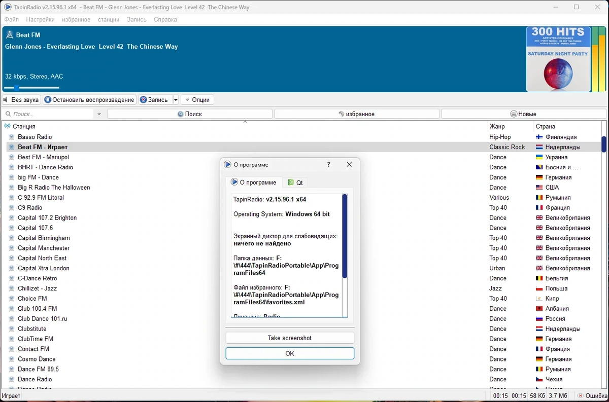Open the Настройки menu
Viewport: 609px width, 402px height.
point(40,20)
